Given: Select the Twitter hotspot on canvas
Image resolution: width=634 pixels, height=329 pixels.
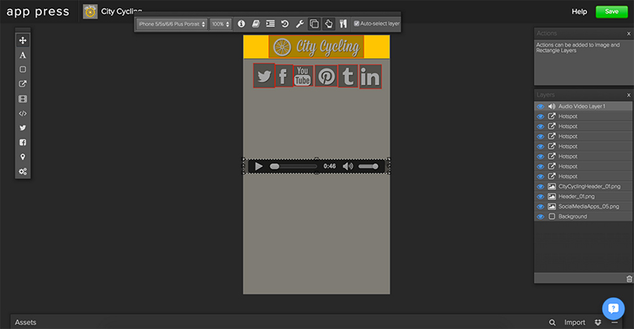Looking at the screenshot, I should pyautogui.click(x=264, y=75).
